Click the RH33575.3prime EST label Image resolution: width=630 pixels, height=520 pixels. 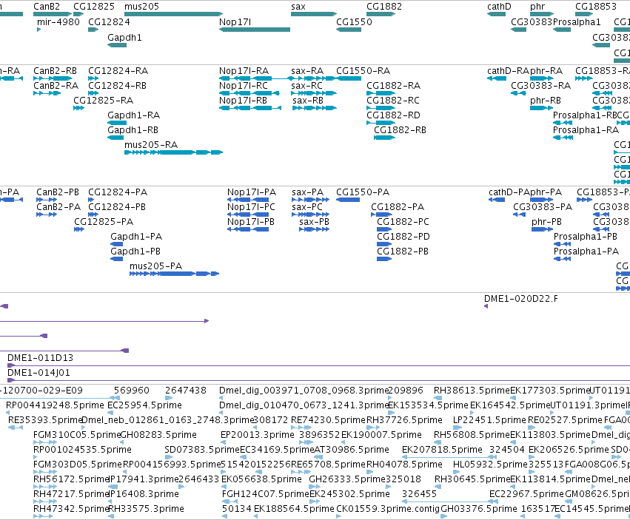coord(147,509)
